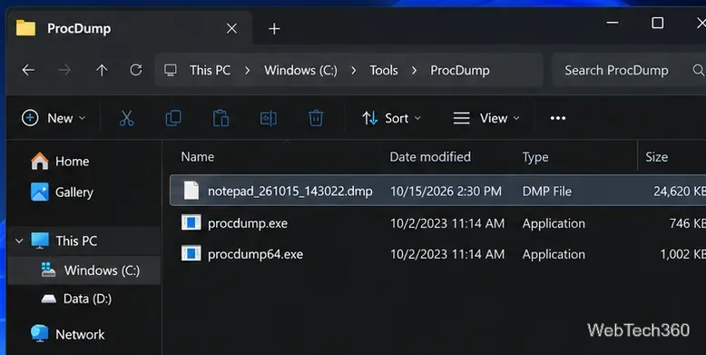This screenshot has width=706, height=355.
Task: Click date modified of procdump.exe row
Action: [447, 223]
